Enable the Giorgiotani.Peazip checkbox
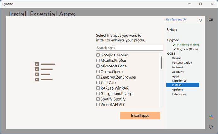Viewport: 218px width, 134px height. [98, 94]
